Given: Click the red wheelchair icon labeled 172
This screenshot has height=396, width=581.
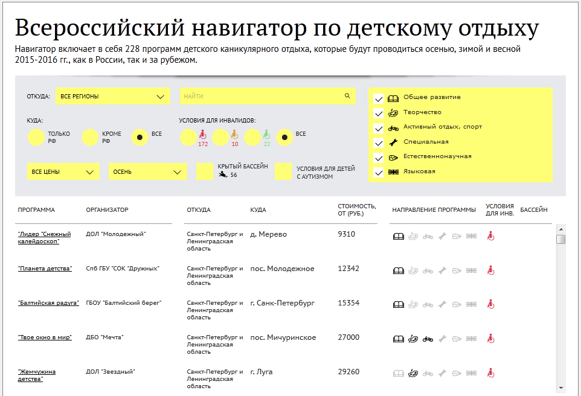Looking at the screenshot, I should [203, 134].
